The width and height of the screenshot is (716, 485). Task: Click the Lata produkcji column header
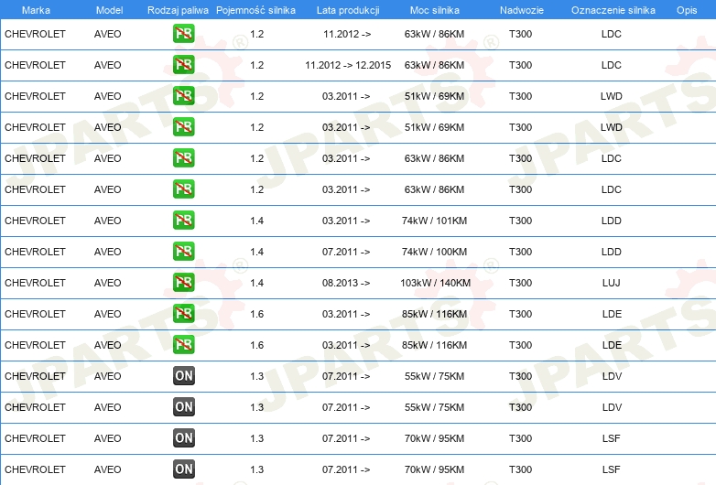pyautogui.click(x=347, y=9)
